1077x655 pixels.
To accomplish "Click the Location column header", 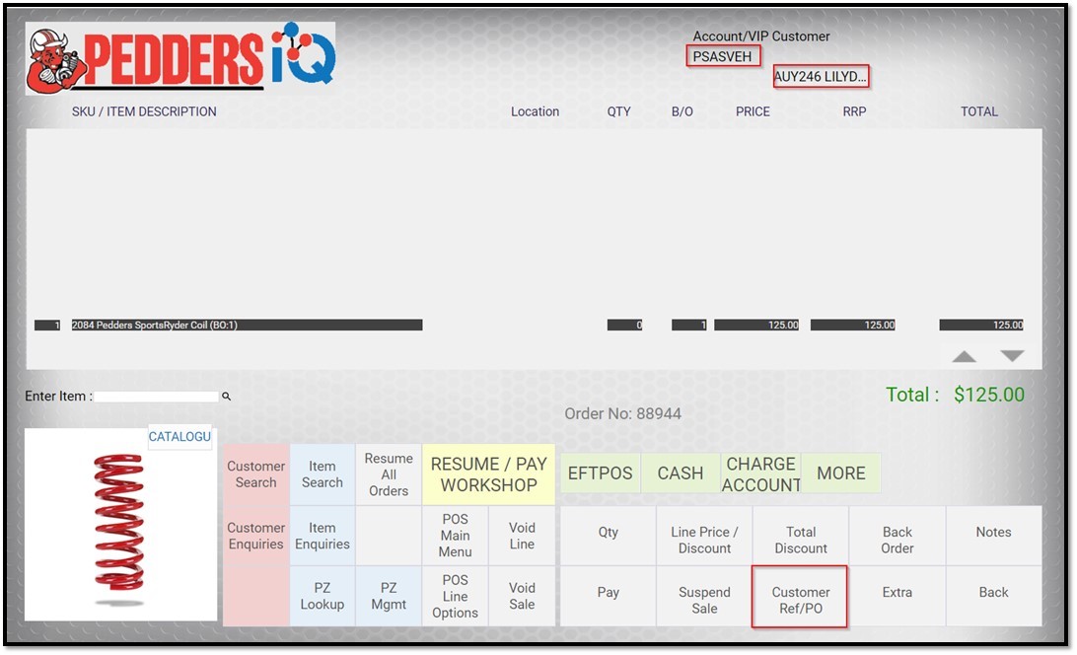I will pyautogui.click(x=536, y=111).
